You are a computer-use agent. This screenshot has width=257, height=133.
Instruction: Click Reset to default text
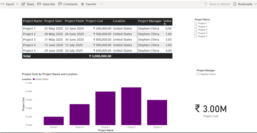tap(219, 4)
